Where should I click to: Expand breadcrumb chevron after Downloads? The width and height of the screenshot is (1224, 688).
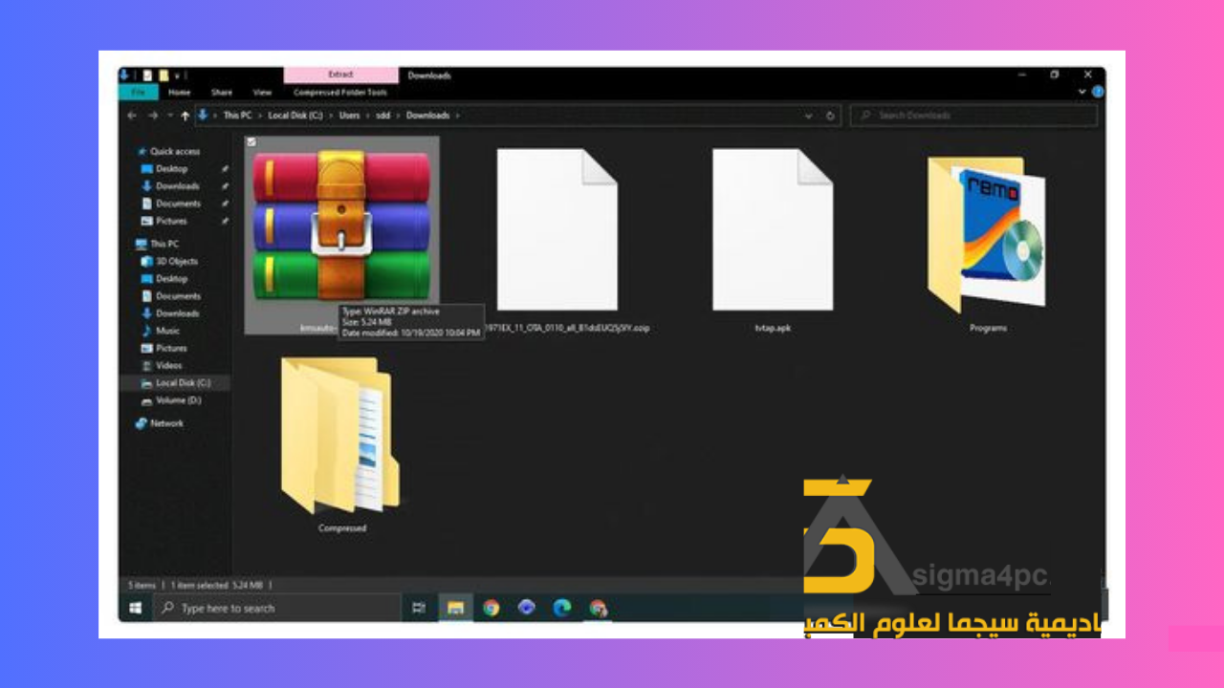point(458,116)
